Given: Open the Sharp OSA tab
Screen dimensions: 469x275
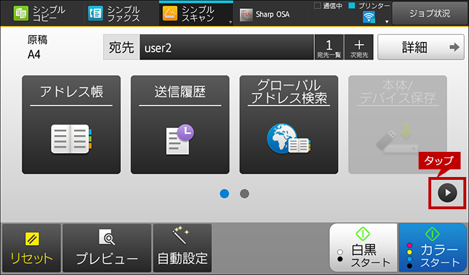Looking at the screenshot, I should 265,14.
